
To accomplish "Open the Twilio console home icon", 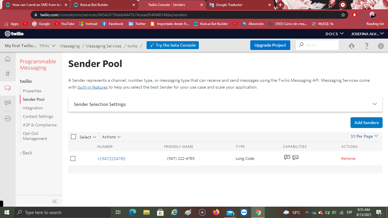I will pyautogui.click(x=8, y=59).
